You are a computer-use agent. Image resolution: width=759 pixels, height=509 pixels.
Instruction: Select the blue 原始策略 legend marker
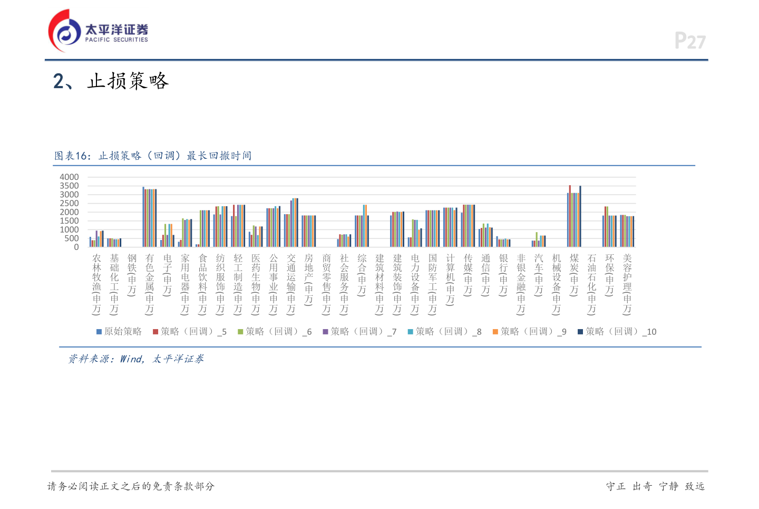coord(99,331)
